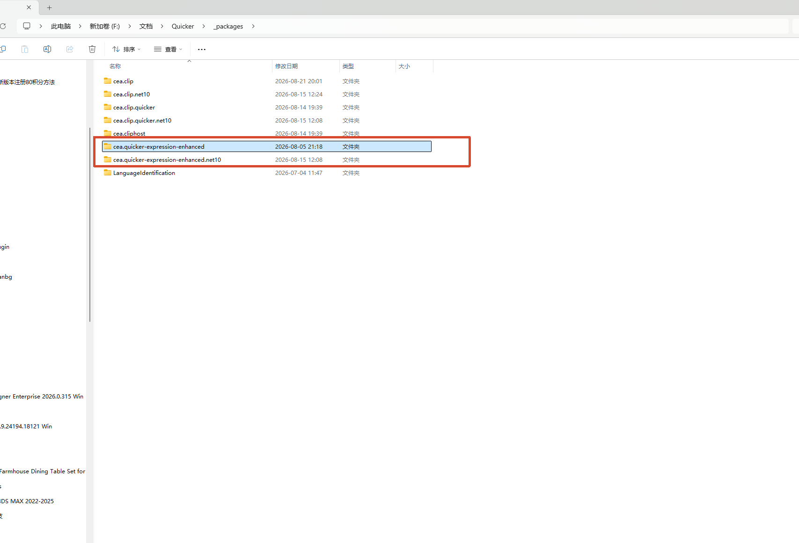
Task: Go to Quicker in breadcrumb
Action: [x=183, y=26]
